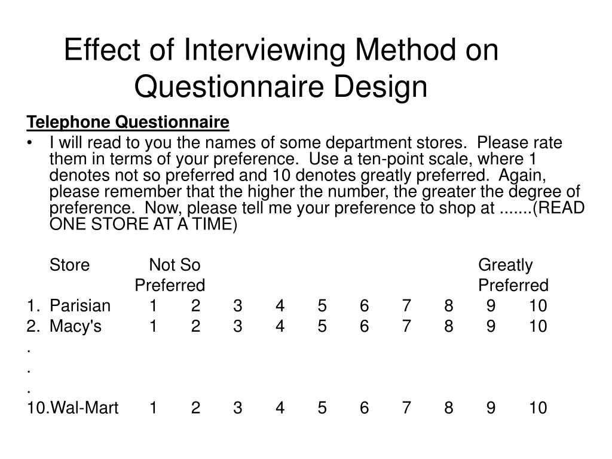The height and width of the screenshot is (459, 612).
Task: Click the READ ONE STORE instruction text
Action: pyautogui.click(x=317, y=216)
